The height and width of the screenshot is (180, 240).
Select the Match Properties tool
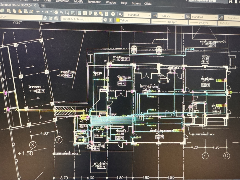click(26, 11)
